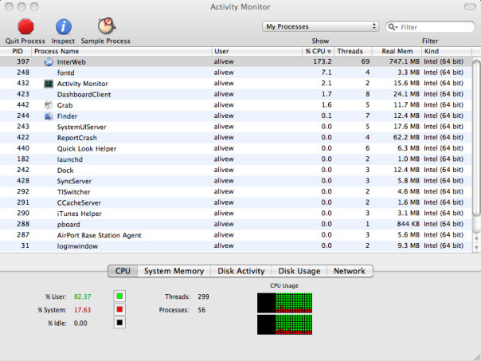This screenshot has width=481, height=361.
Task: Select the loginwindow process row
Action: click(x=239, y=246)
